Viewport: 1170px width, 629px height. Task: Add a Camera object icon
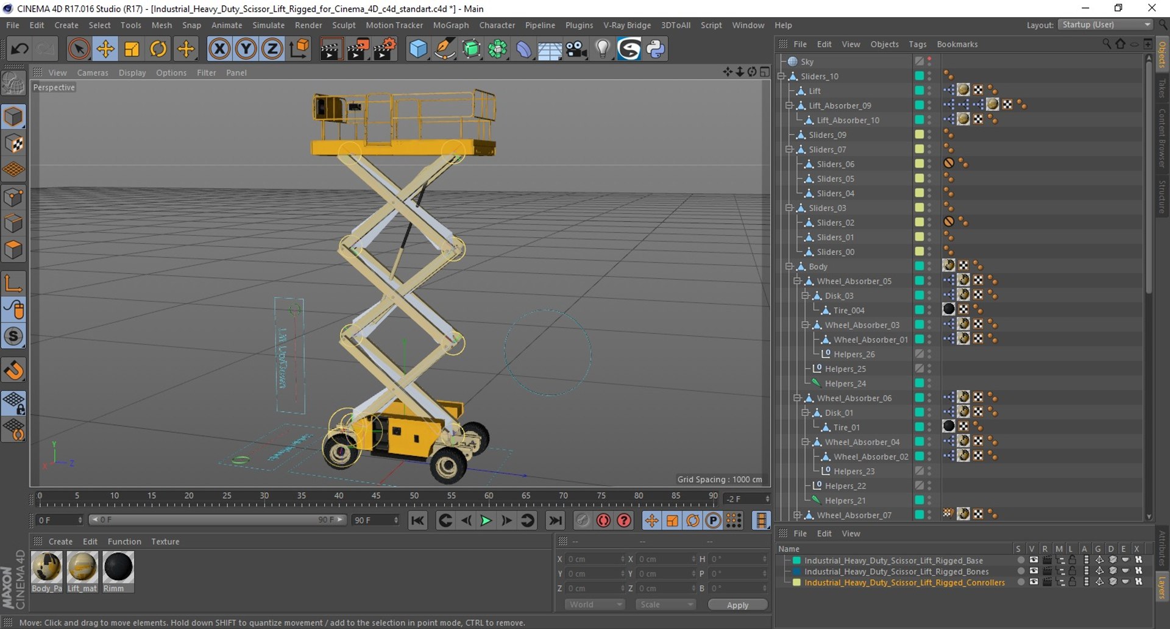[576, 49]
